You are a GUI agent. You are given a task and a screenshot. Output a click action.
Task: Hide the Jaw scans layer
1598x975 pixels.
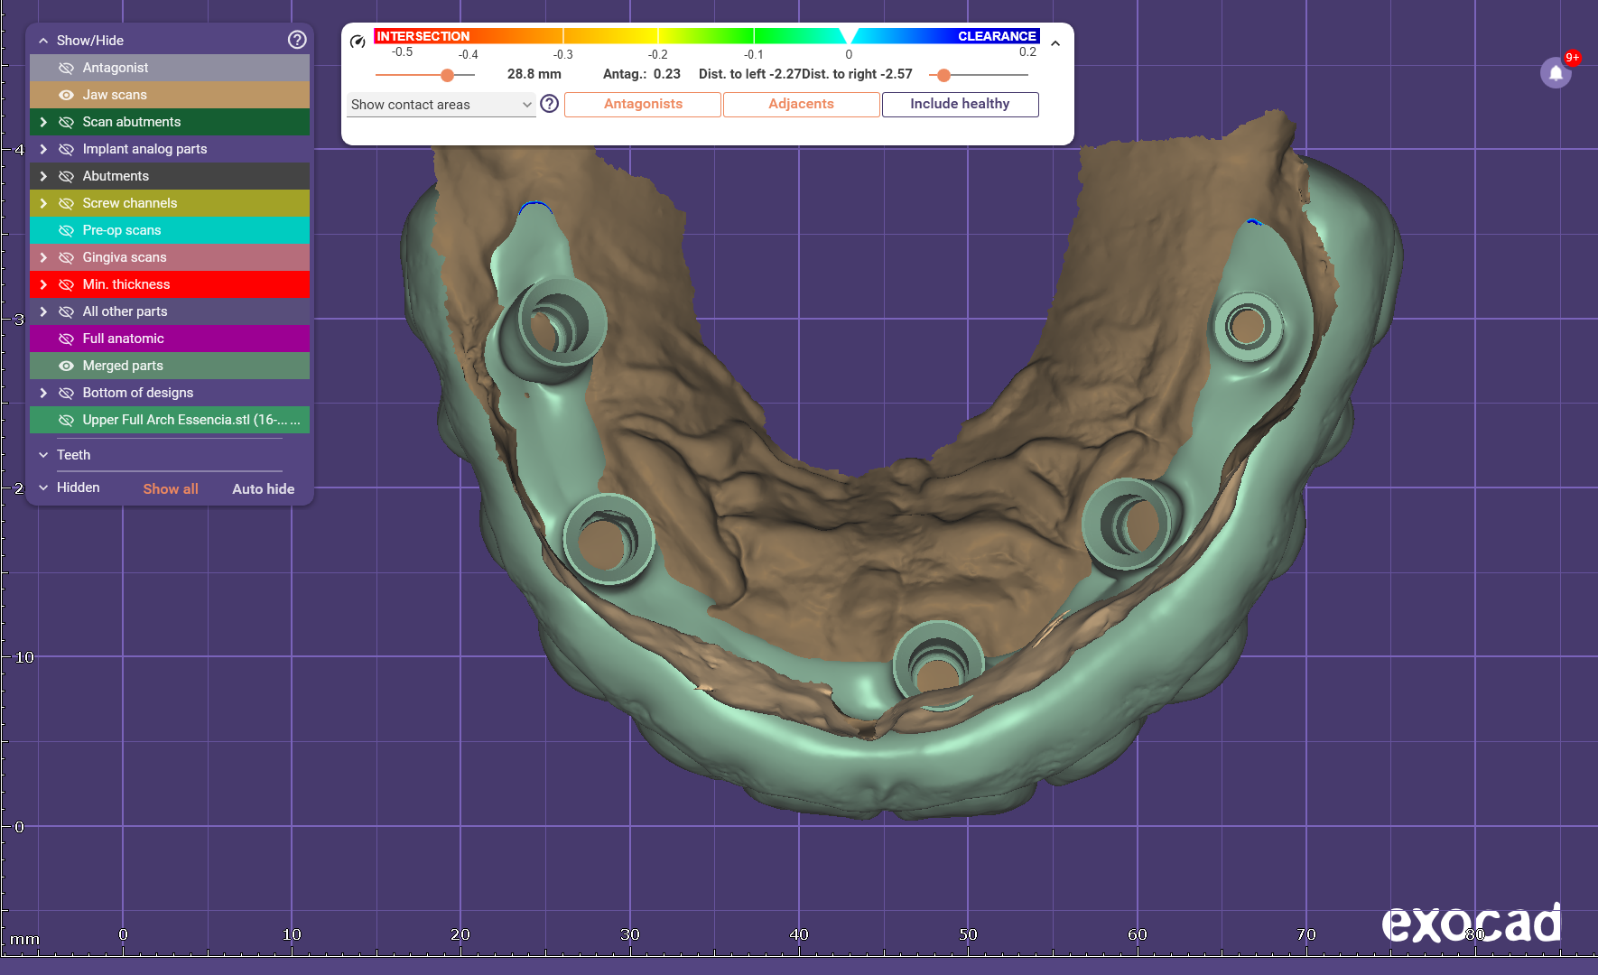(x=66, y=95)
